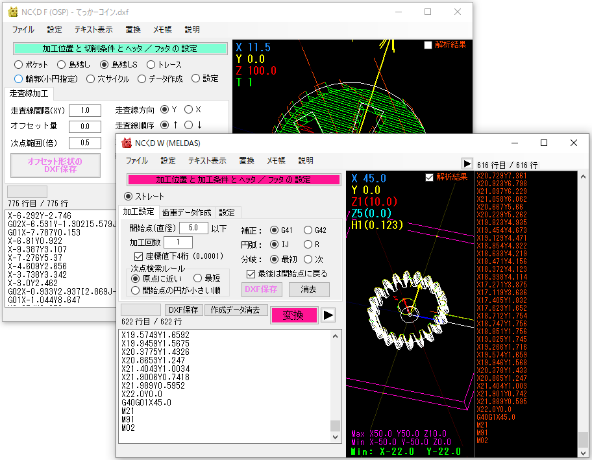
Task: Click 走査線間隔(XY) input field
Action: 85,110
